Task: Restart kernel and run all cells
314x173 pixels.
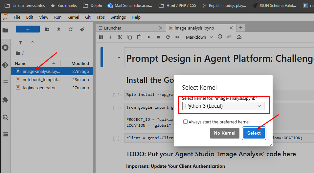Action: pos(177,37)
